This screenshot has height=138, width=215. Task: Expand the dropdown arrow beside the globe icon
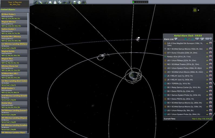(x=198, y=10)
